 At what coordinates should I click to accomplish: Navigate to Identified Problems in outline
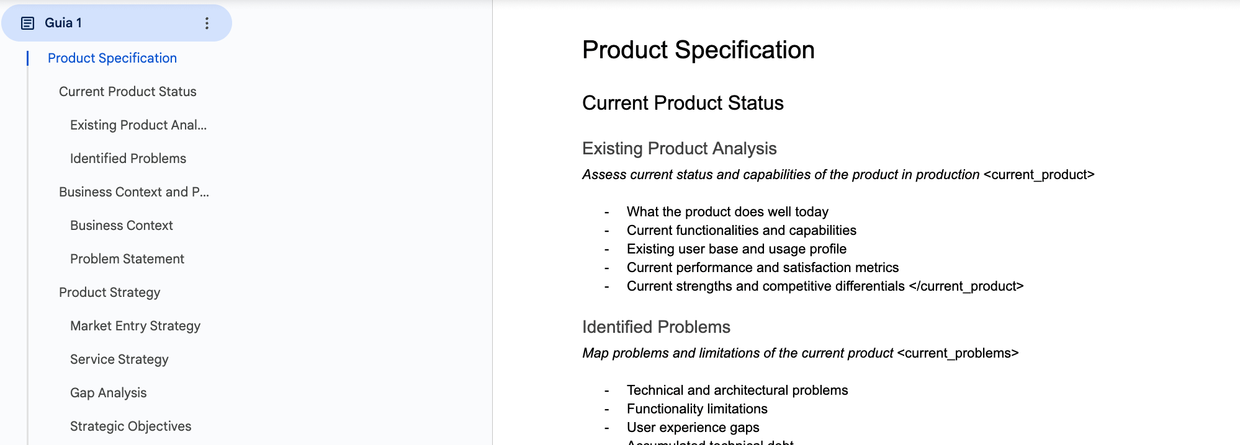[128, 159]
